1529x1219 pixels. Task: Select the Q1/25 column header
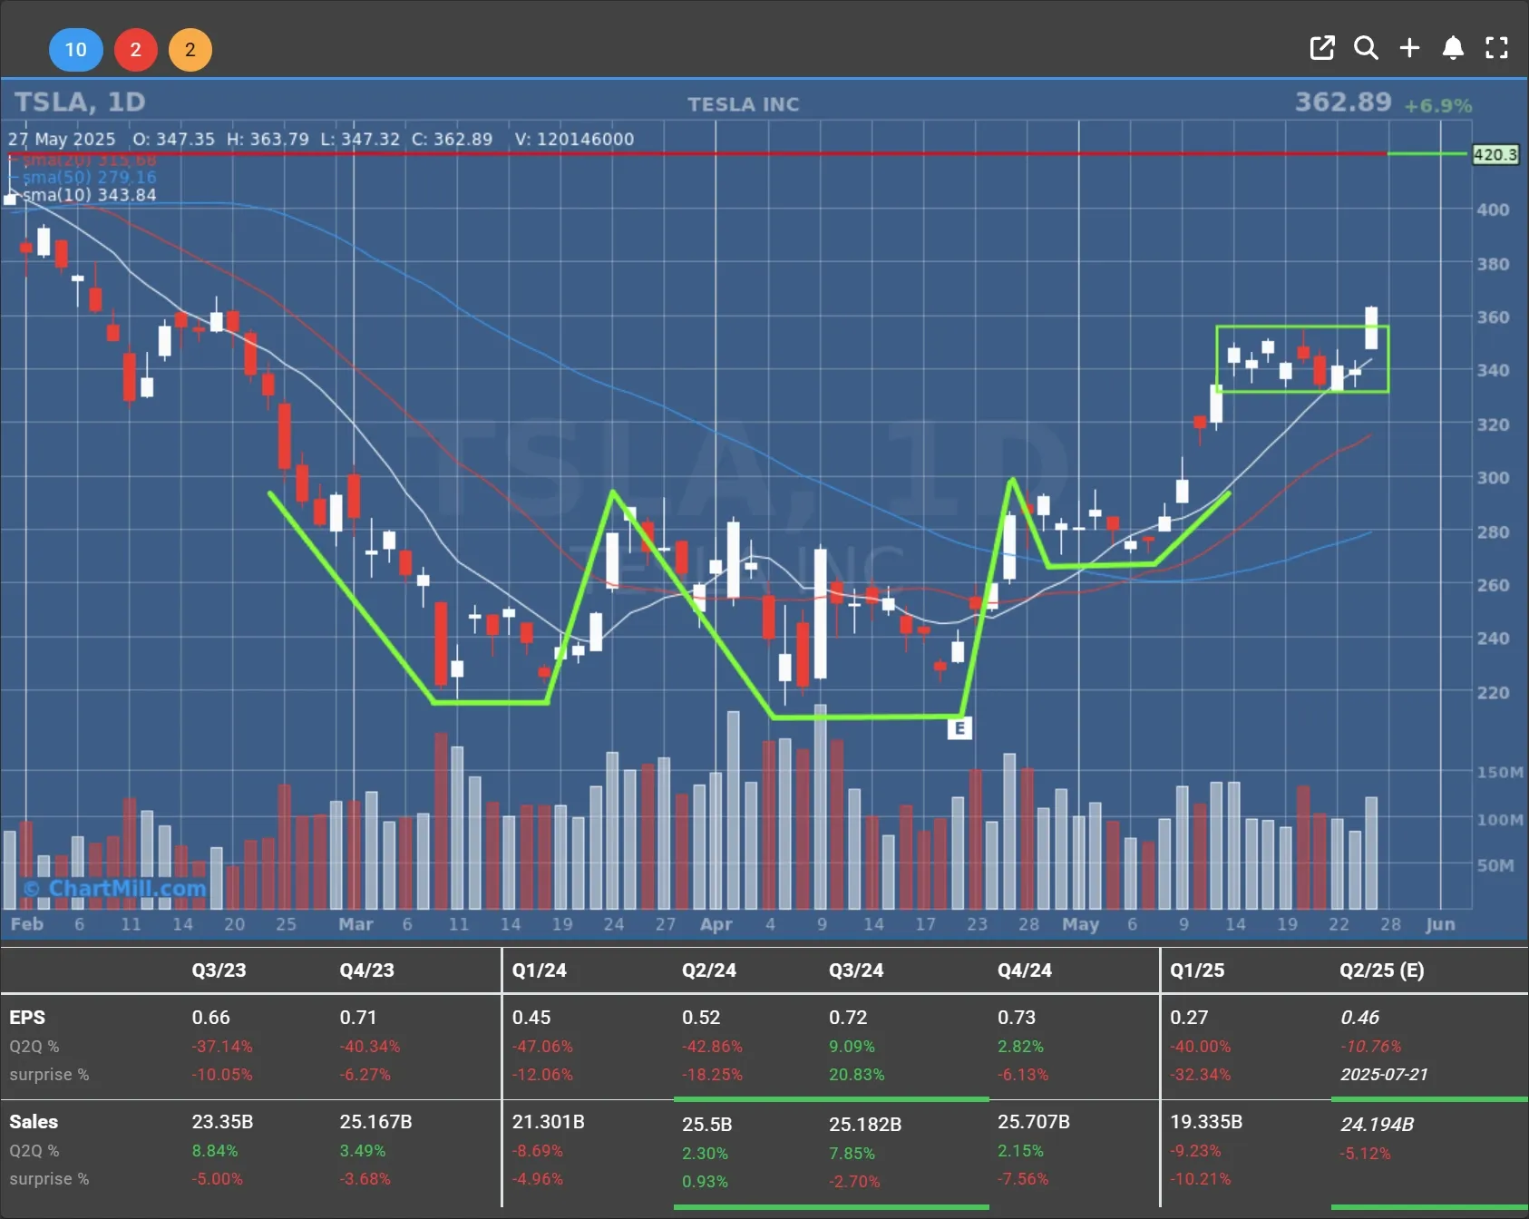[1196, 970]
